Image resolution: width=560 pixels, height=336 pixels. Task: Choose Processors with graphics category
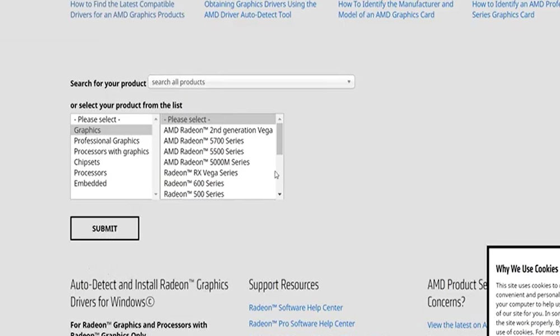pos(112,151)
